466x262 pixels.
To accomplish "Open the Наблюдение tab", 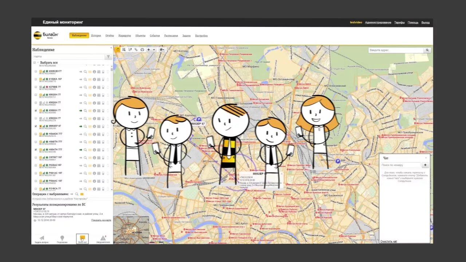I will (79, 36).
